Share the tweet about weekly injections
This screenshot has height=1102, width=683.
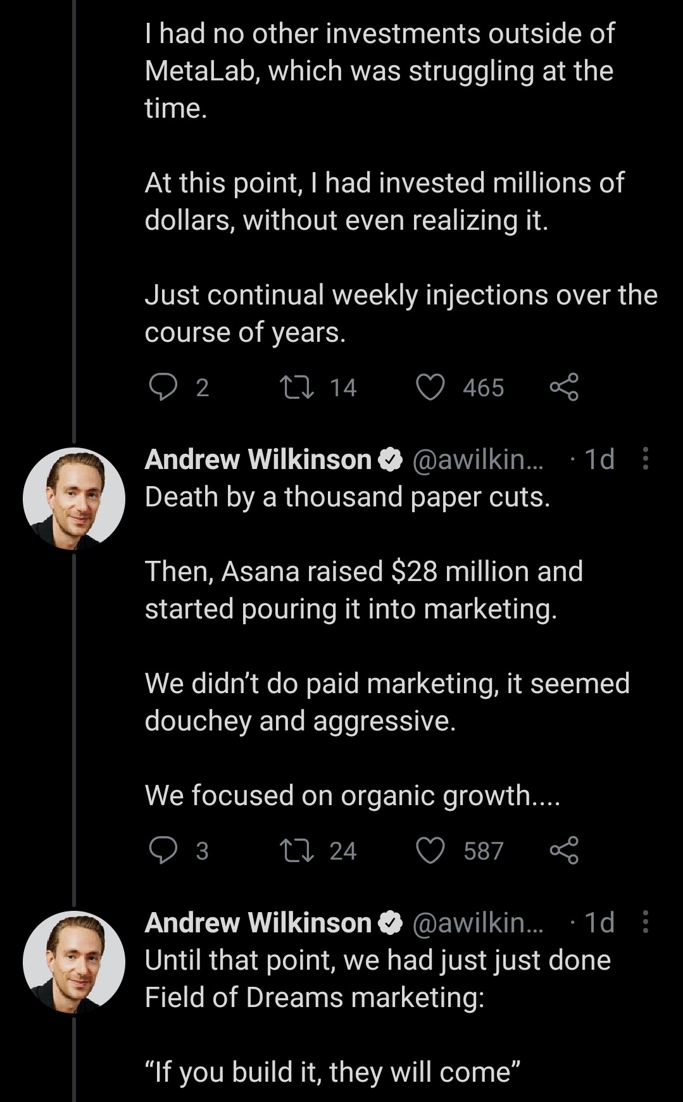(x=563, y=387)
